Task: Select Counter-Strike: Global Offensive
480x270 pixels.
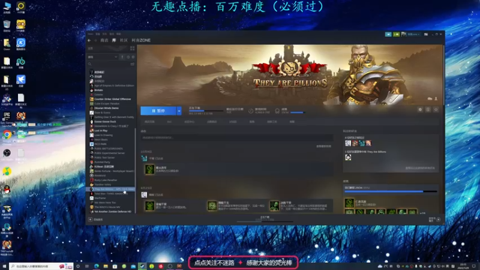Action: [x=110, y=99]
